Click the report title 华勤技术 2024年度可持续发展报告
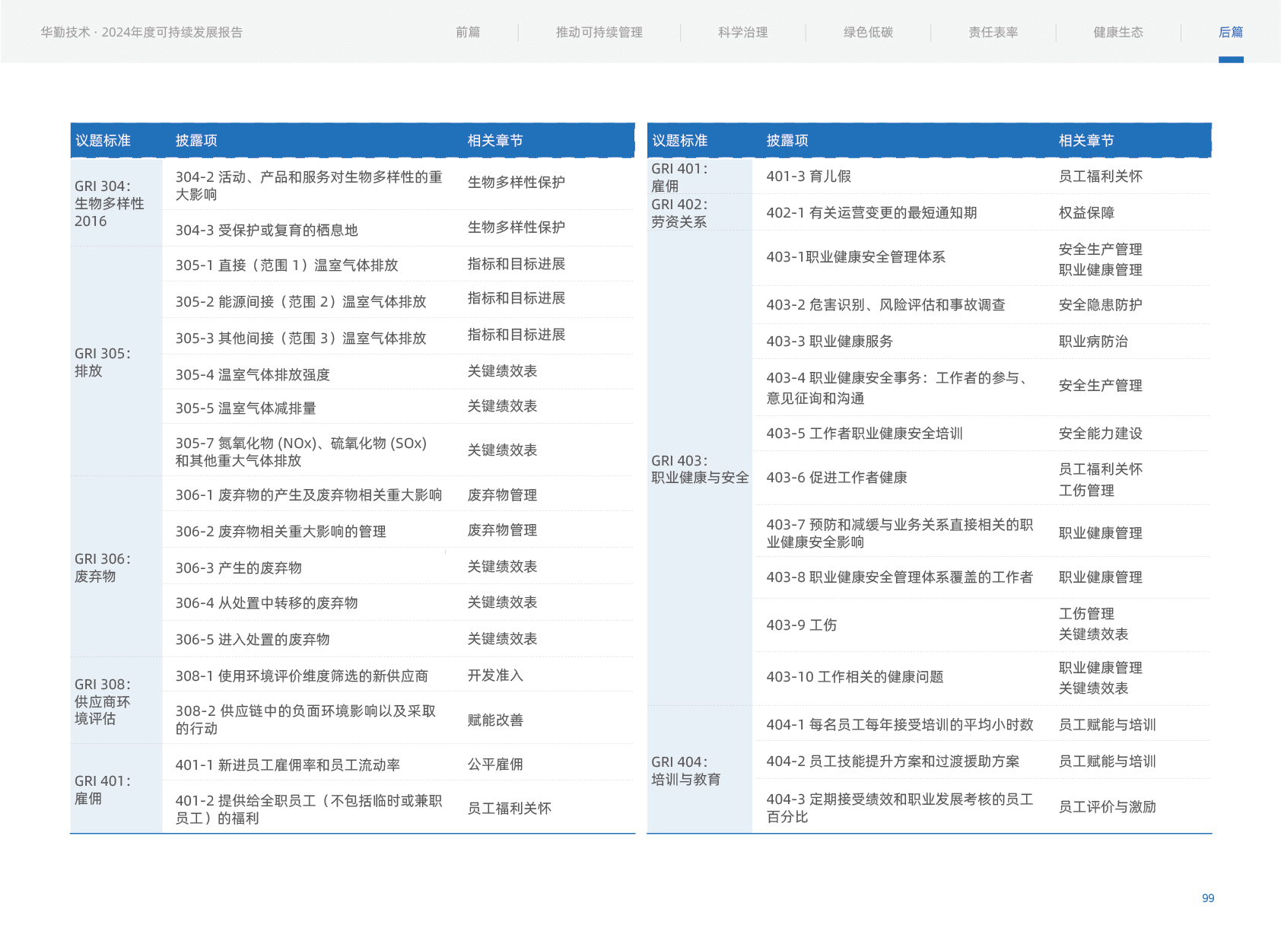Image resolution: width=1281 pixels, height=944 pixels. tap(141, 32)
